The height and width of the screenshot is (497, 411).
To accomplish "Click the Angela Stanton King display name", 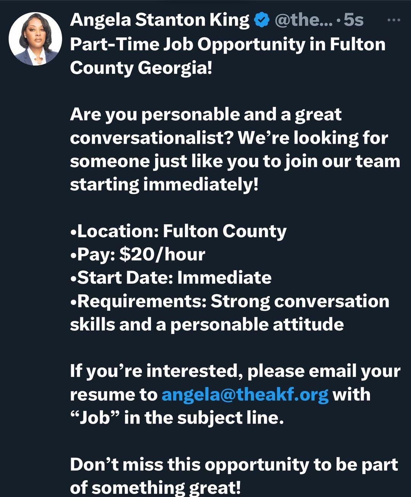I will click(160, 20).
